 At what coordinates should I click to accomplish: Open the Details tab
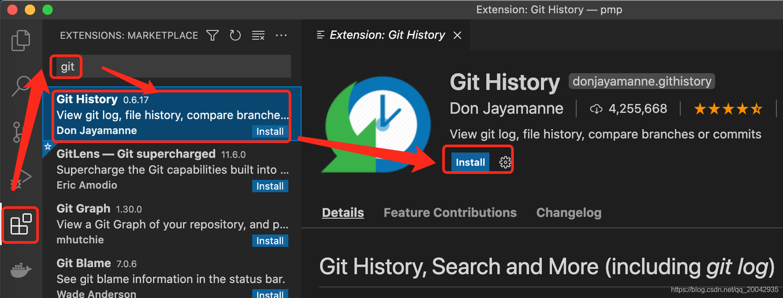coord(343,213)
